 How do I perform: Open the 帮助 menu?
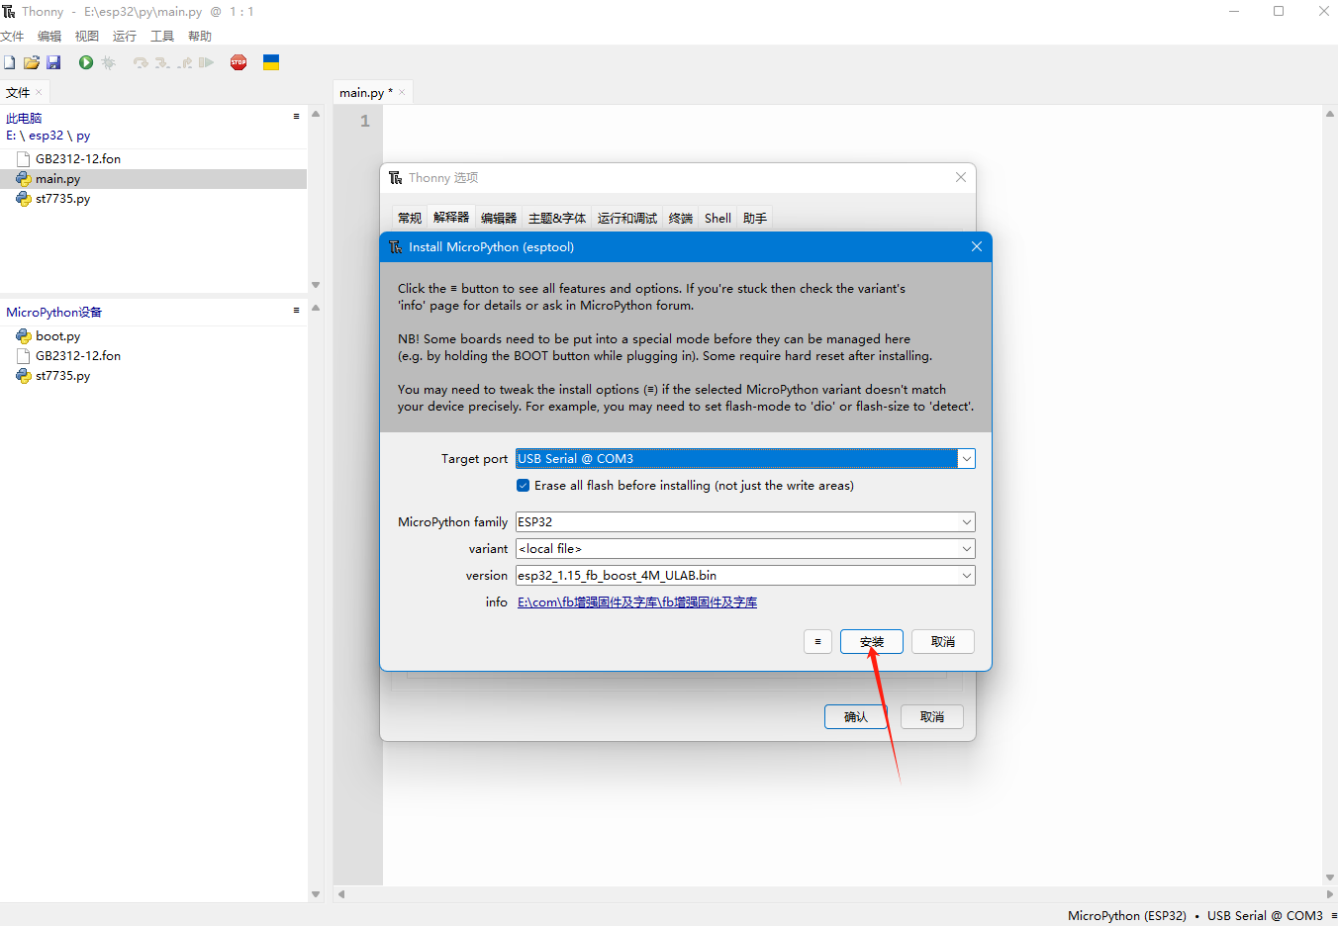[x=200, y=37]
